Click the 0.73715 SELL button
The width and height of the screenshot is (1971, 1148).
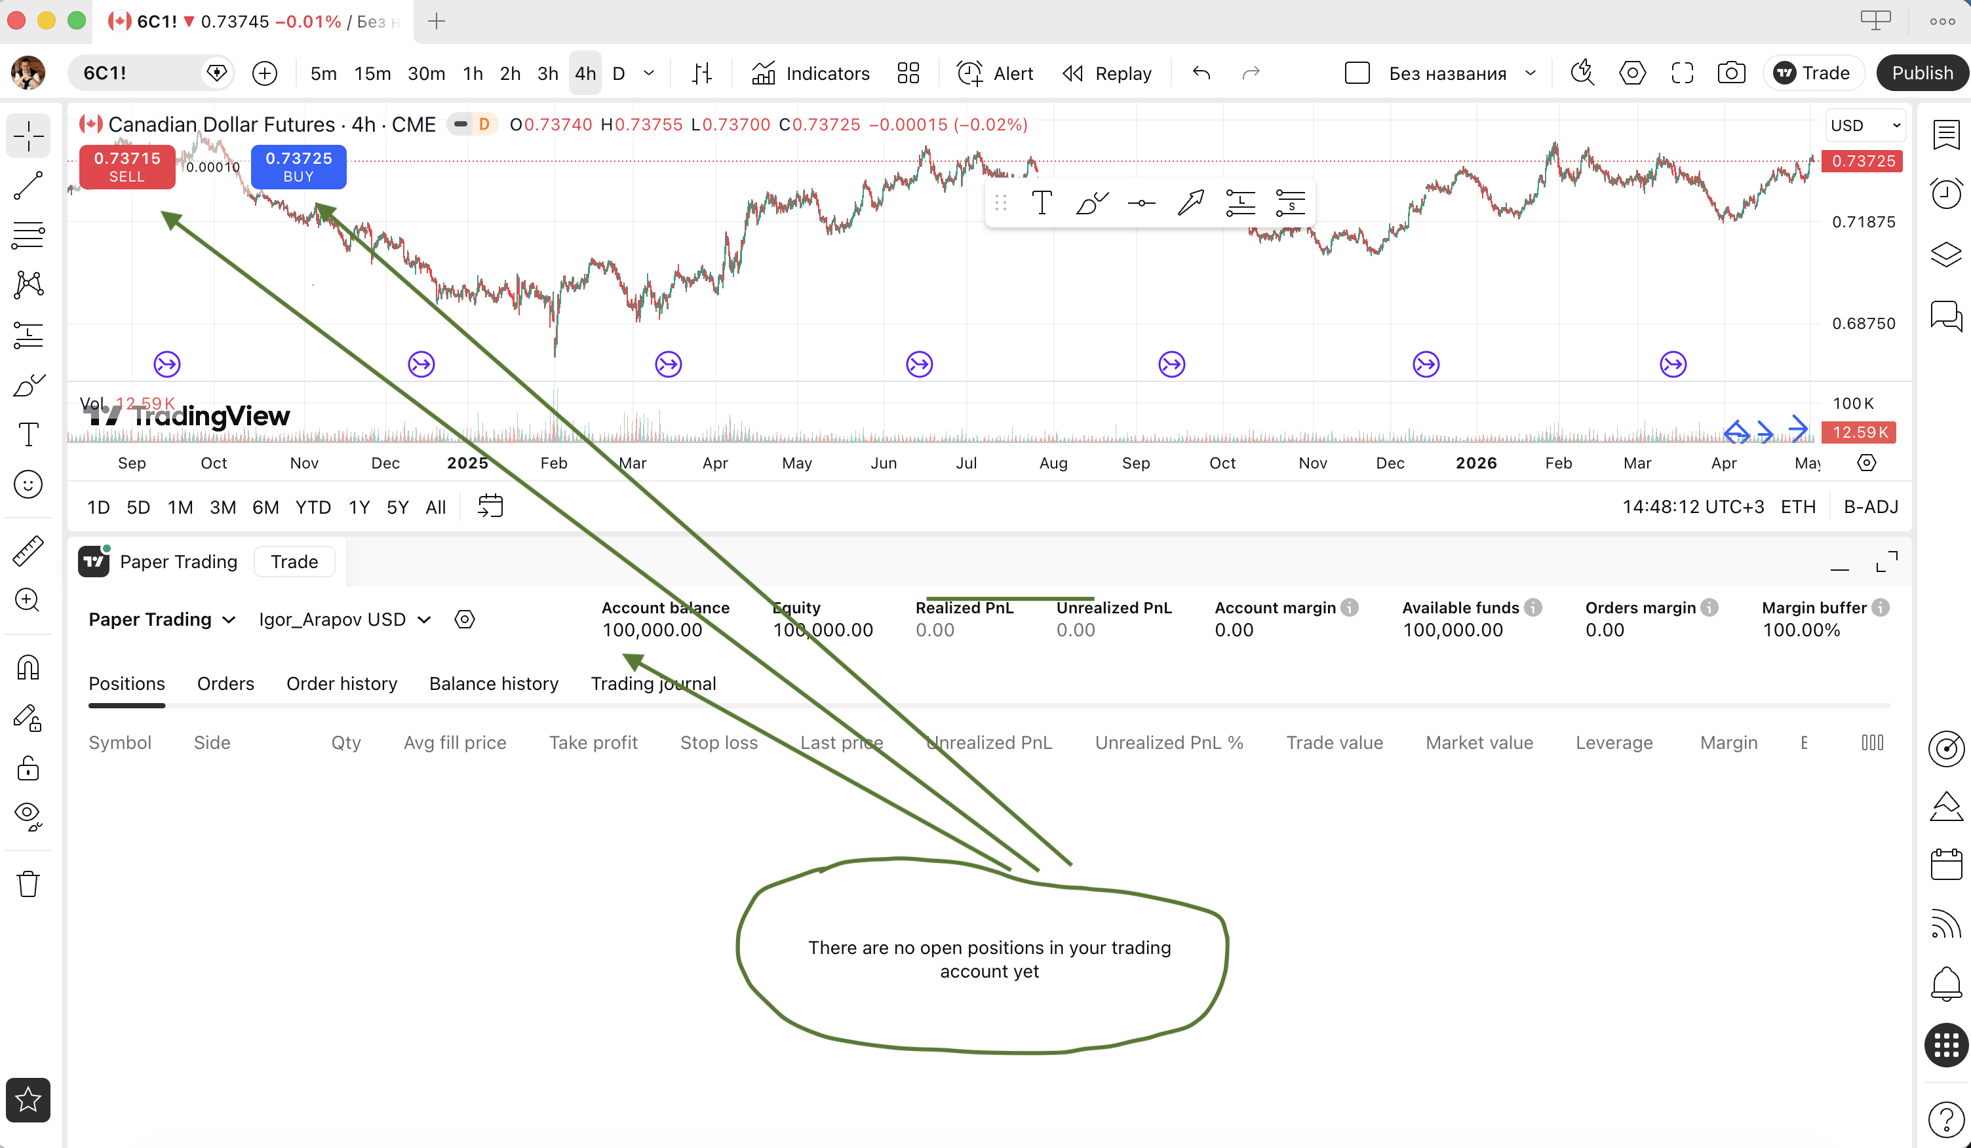click(127, 166)
